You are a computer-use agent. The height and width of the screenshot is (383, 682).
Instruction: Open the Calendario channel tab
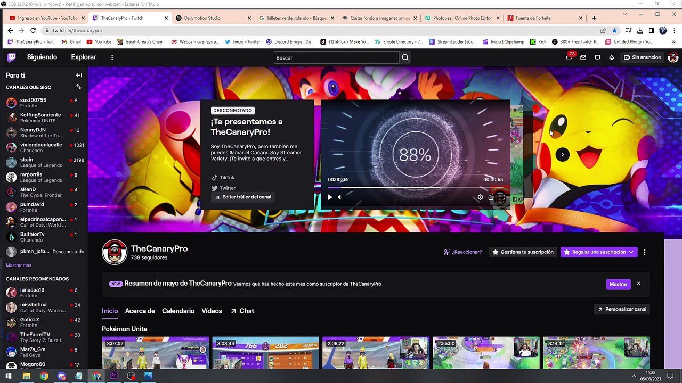pos(178,311)
